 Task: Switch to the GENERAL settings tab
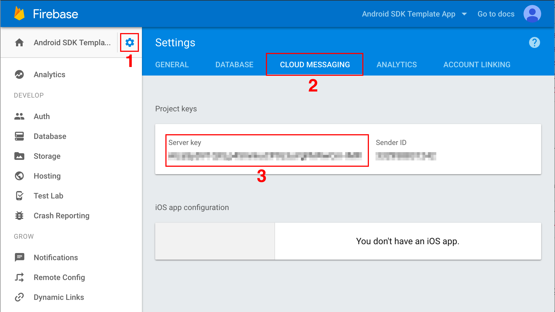[x=172, y=64]
